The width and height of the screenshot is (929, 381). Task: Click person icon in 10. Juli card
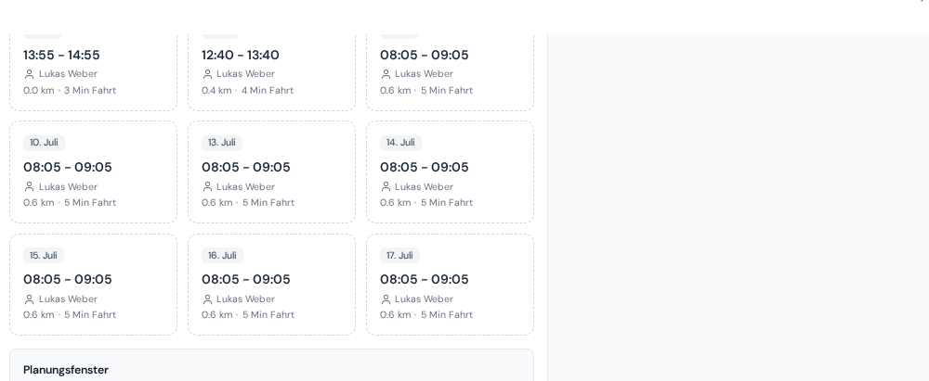pyautogui.click(x=29, y=186)
